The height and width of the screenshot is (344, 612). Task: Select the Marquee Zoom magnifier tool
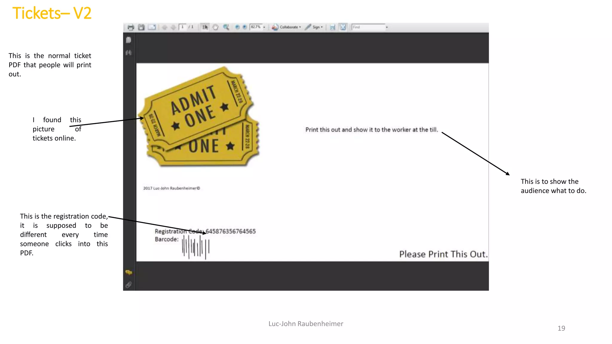click(226, 27)
